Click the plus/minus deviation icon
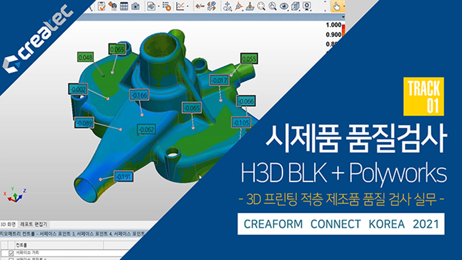 tap(200, 6)
